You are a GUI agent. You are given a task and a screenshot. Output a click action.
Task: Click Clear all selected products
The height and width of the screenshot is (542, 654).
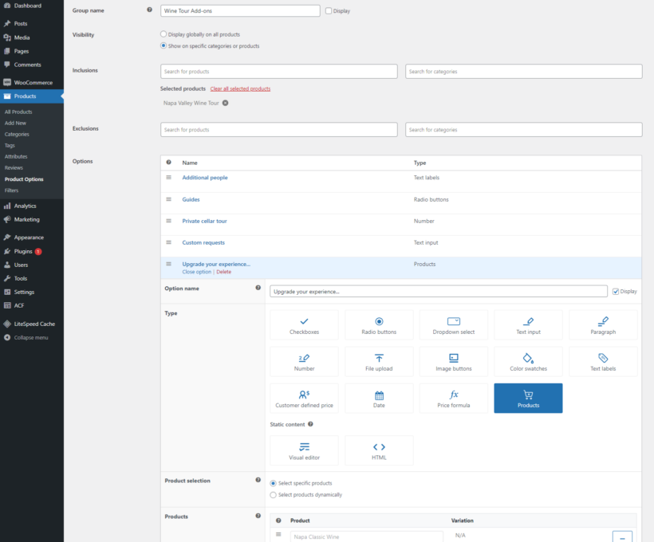tap(242, 89)
